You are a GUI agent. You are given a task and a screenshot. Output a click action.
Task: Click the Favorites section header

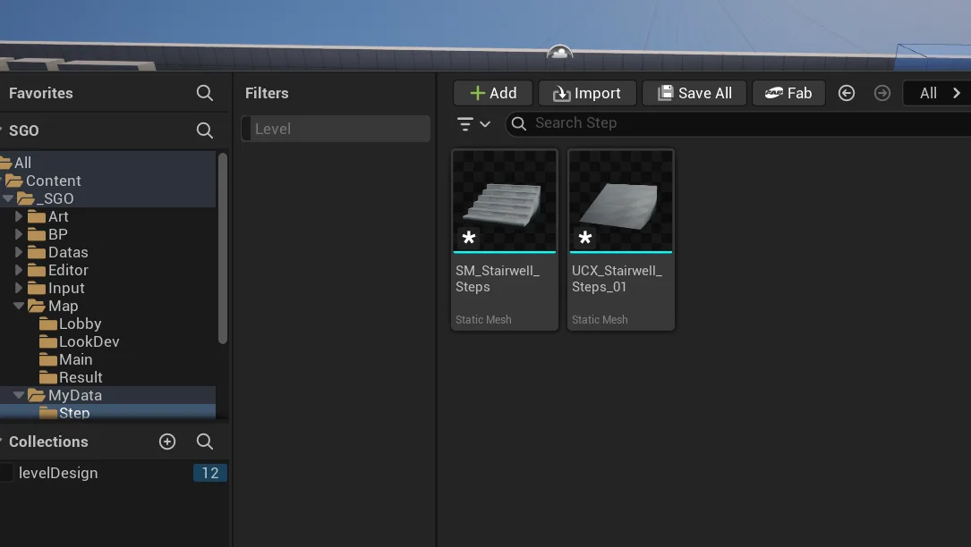tap(41, 93)
